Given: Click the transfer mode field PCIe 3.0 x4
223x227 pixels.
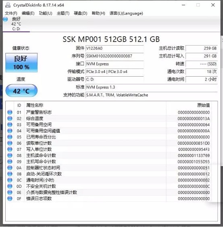Looking at the screenshot, I should (x=115, y=72).
